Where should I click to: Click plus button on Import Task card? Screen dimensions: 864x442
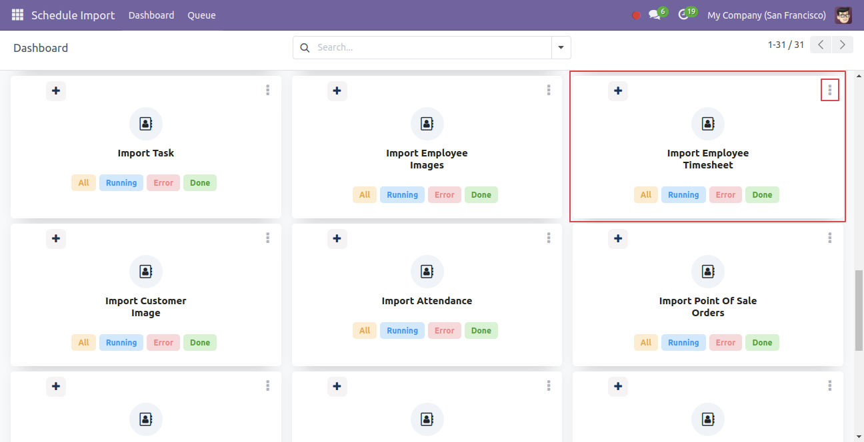pyautogui.click(x=56, y=91)
